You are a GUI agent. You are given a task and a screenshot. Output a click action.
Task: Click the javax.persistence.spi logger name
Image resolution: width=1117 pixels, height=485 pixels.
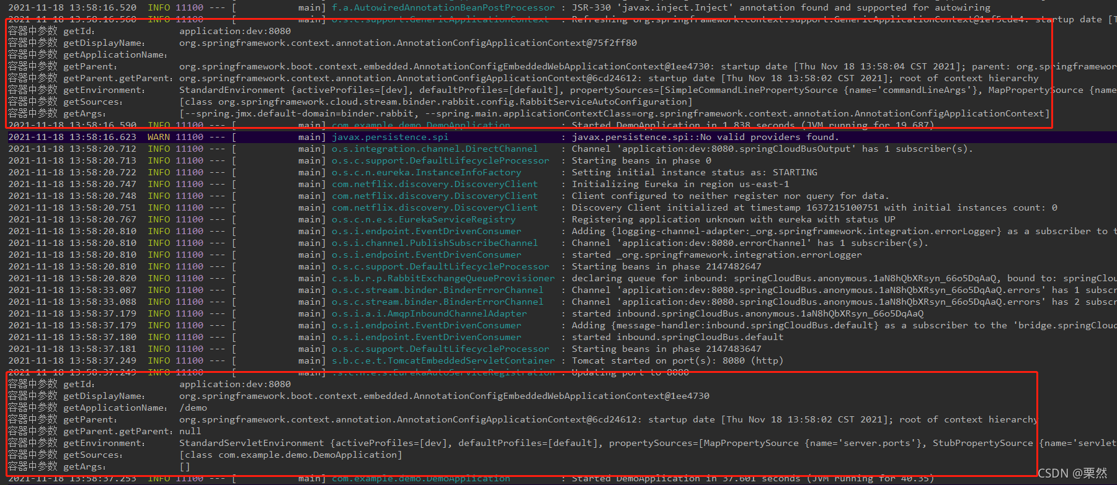point(390,137)
